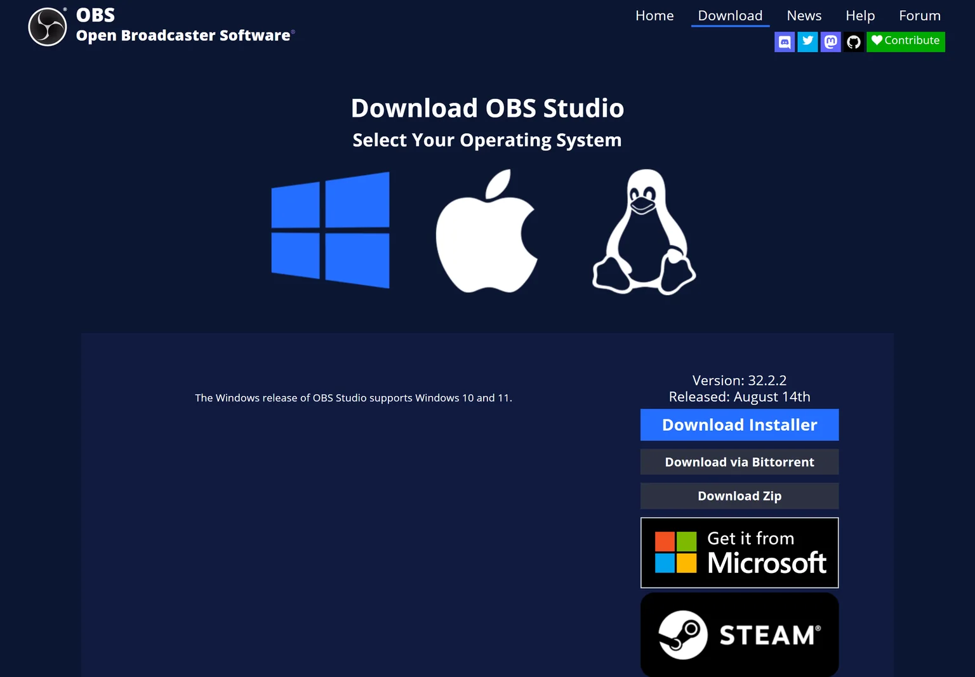Click Download via Bittorrent button

point(740,462)
